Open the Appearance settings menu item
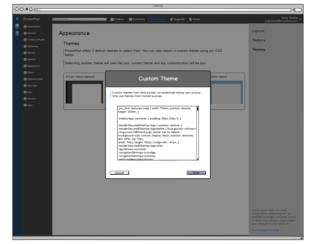The width and height of the screenshot is (316, 244). click(33, 66)
